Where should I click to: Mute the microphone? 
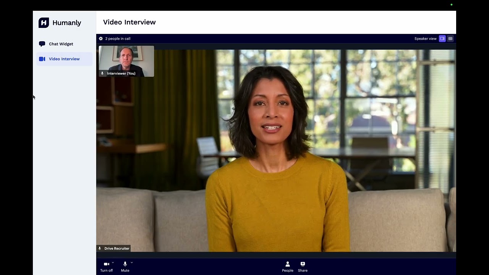pyautogui.click(x=125, y=267)
